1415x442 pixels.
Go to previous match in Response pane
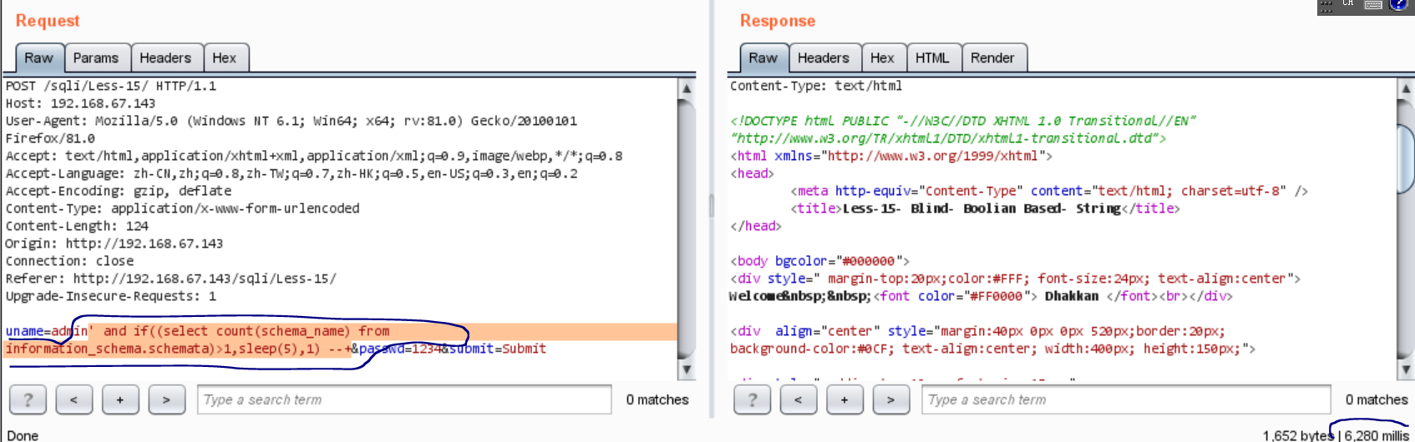point(798,399)
